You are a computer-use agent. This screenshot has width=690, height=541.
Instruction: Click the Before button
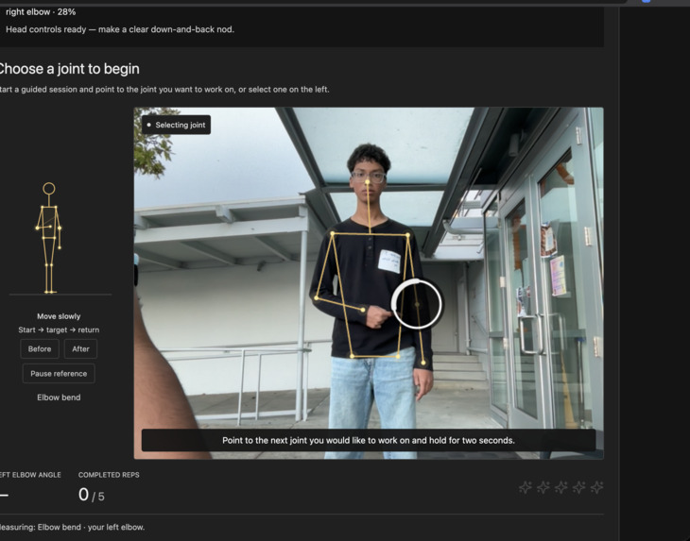coord(40,349)
